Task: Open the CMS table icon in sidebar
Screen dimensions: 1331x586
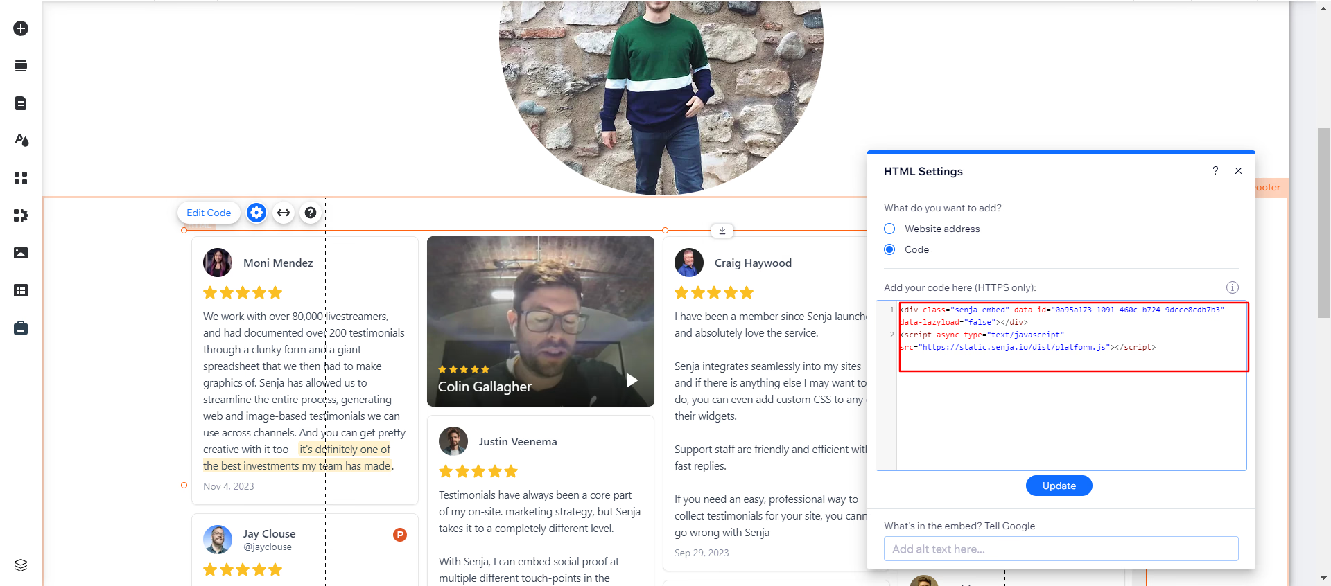Action: click(21, 290)
